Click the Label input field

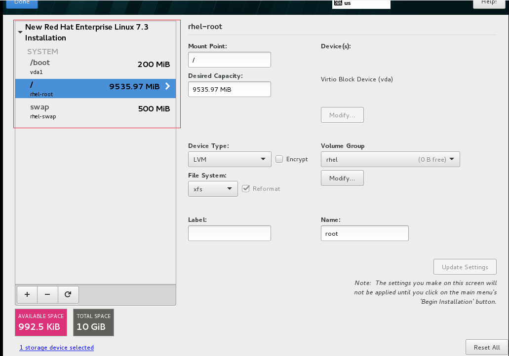[230, 233]
